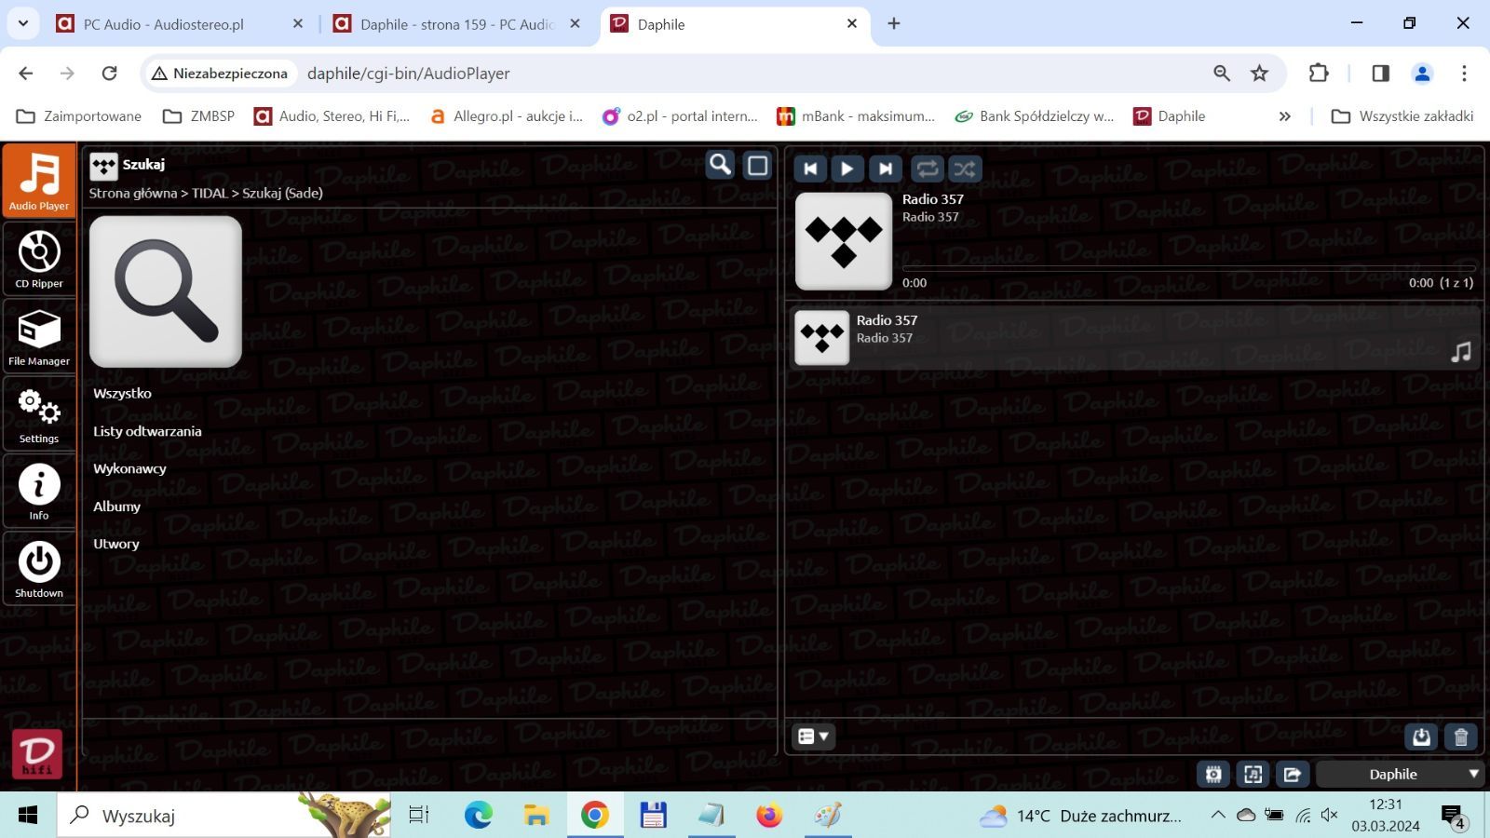Open Zaimportowane bookmarks folder
This screenshot has height=838, width=1490.
(x=79, y=116)
